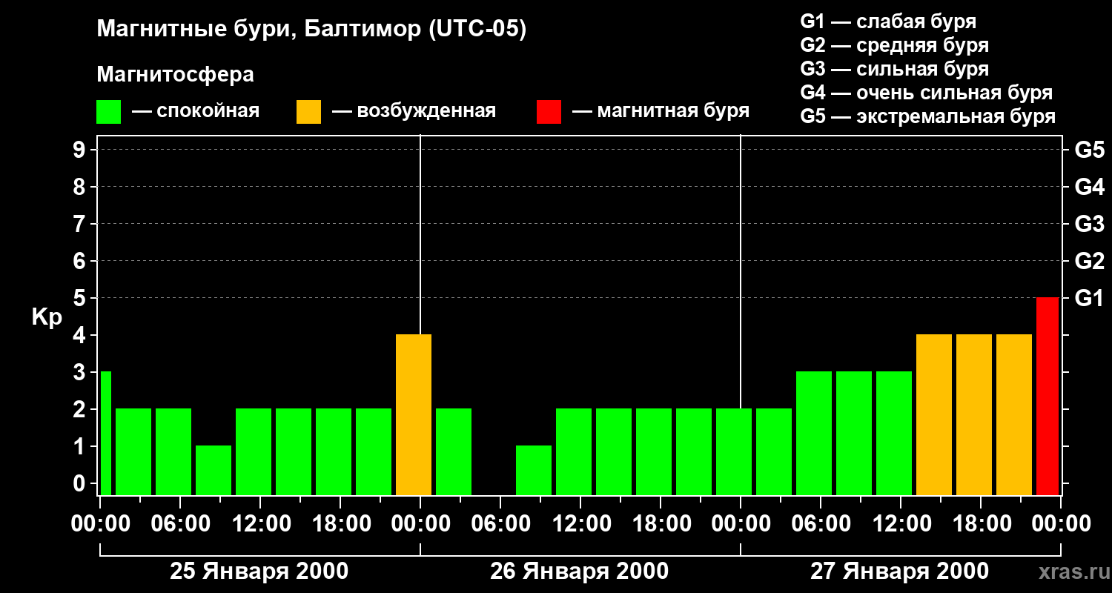Click the '7' value on the Kp axis
The height and width of the screenshot is (593, 1112).
click(80, 224)
